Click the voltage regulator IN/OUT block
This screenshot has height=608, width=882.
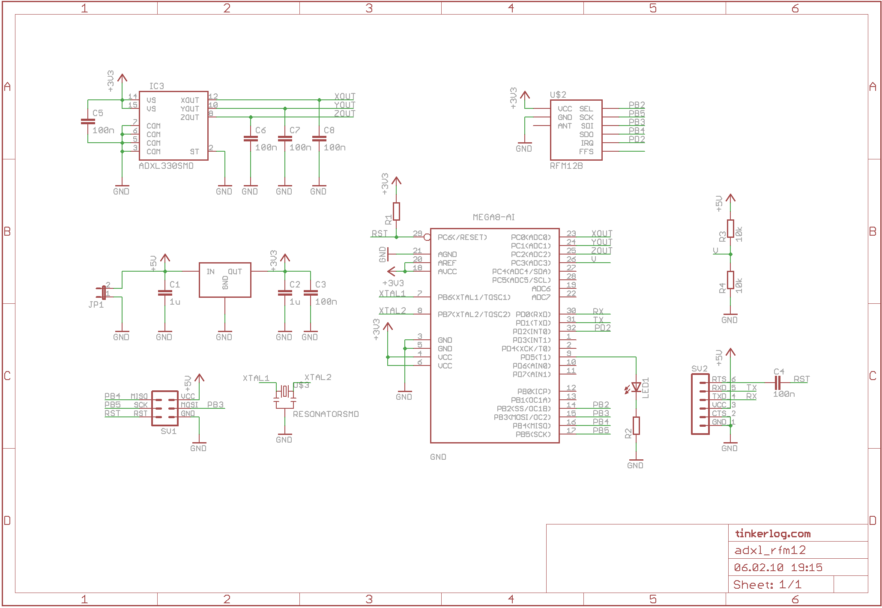click(225, 280)
